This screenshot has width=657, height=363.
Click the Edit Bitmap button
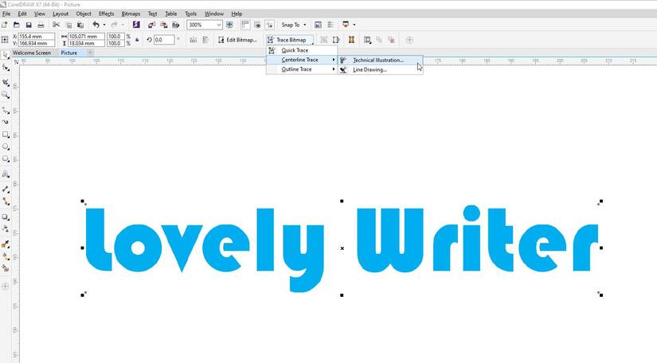[237, 40]
